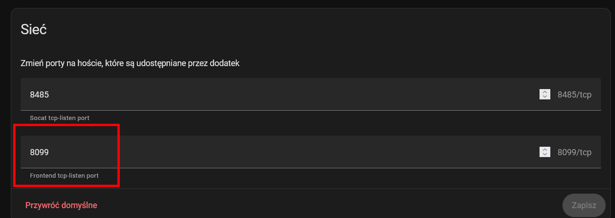Click the "Frontend tcp-listen port" helper text
Image resolution: width=615 pixels, height=218 pixels.
click(x=64, y=175)
